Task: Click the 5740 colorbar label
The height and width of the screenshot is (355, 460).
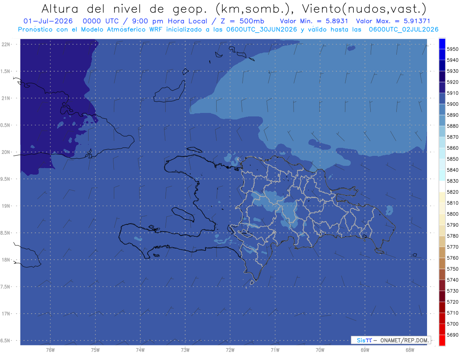Action: pos(453,280)
